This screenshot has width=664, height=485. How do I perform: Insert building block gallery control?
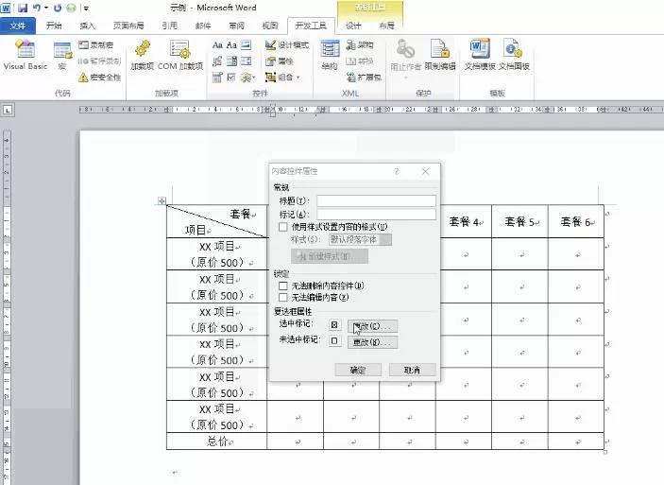tap(217, 61)
